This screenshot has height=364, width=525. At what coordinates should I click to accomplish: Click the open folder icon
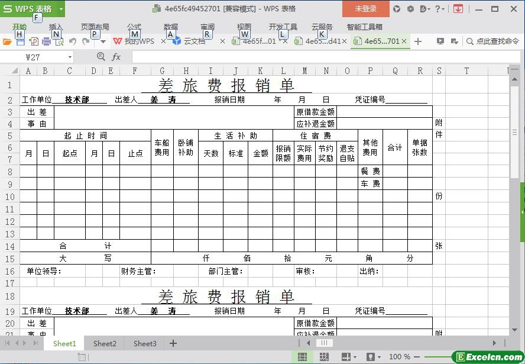pos(7,41)
